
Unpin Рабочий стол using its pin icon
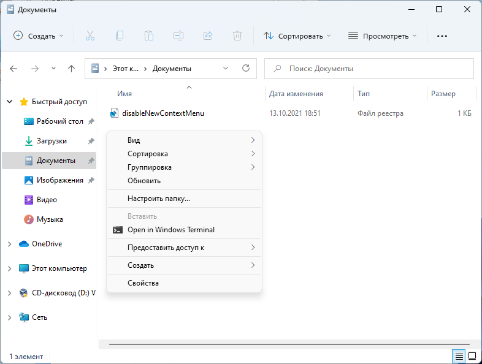[x=91, y=122]
